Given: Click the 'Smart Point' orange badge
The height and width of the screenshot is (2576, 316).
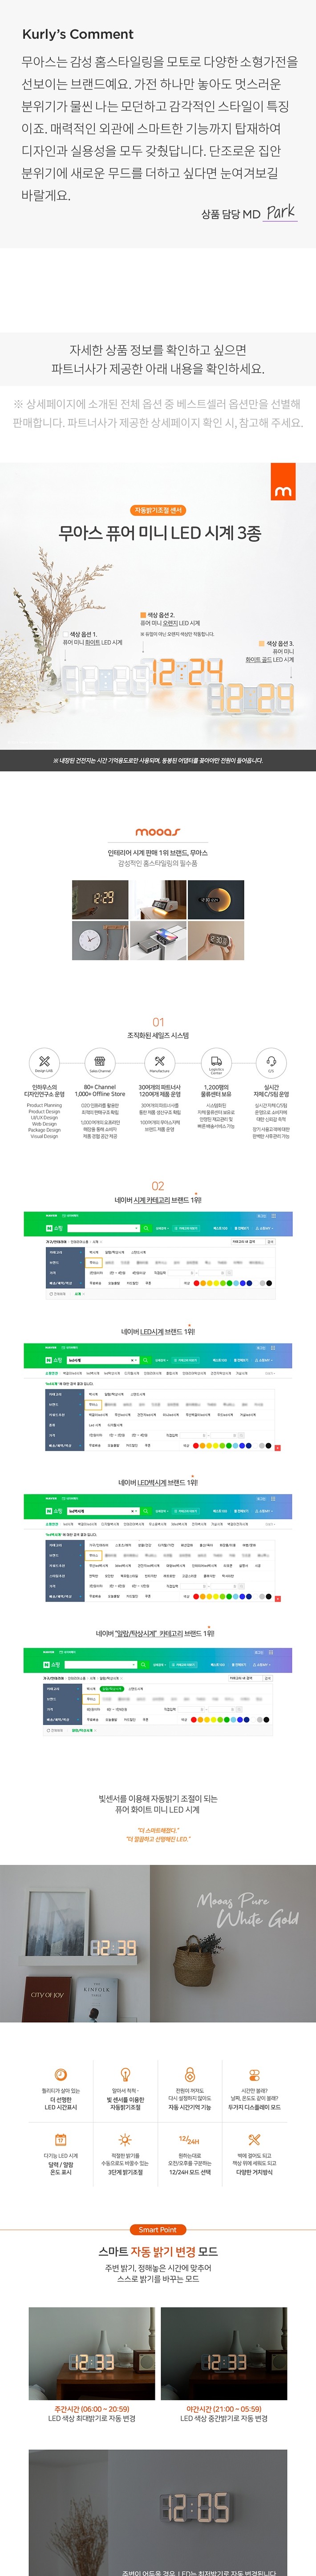Looking at the screenshot, I should 158,2229.
